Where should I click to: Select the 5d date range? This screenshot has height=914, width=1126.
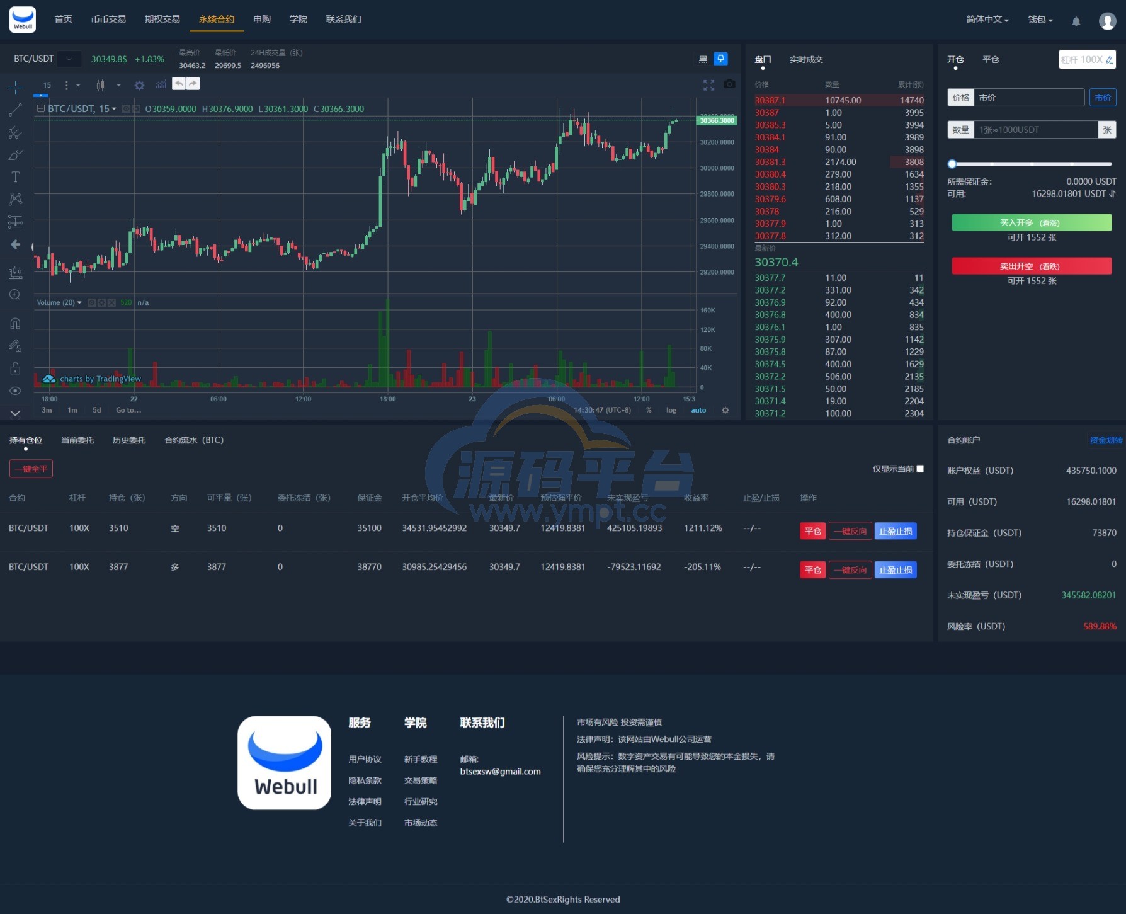(x=97, y=410)
